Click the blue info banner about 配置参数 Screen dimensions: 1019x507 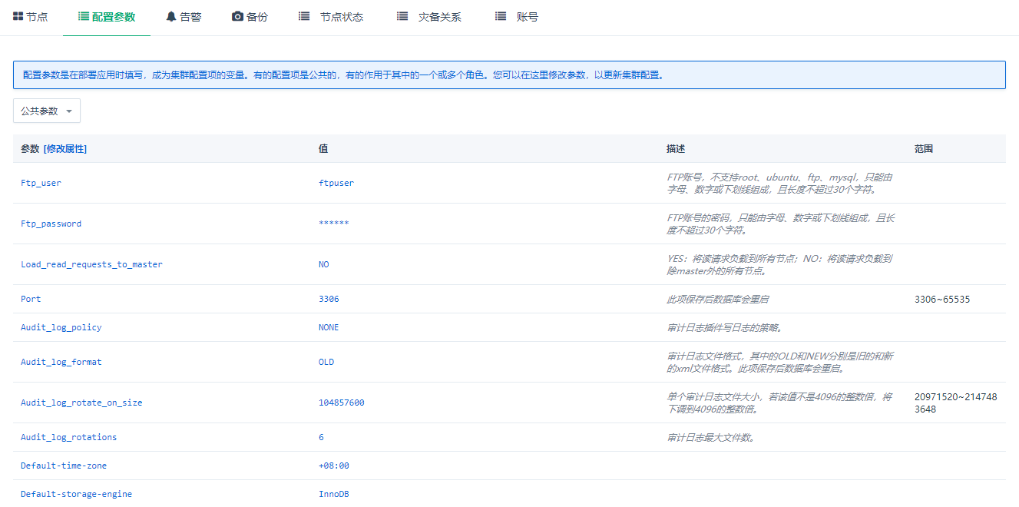pos(509,75)
